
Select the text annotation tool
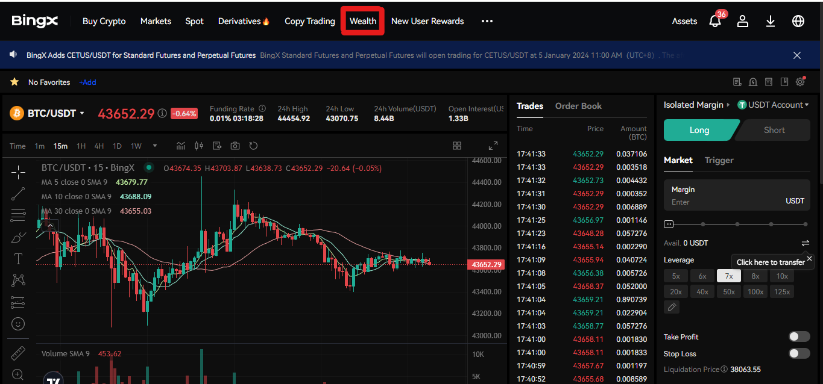coord(18,259)
